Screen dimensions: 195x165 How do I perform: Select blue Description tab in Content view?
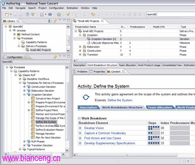coord(89,108)
